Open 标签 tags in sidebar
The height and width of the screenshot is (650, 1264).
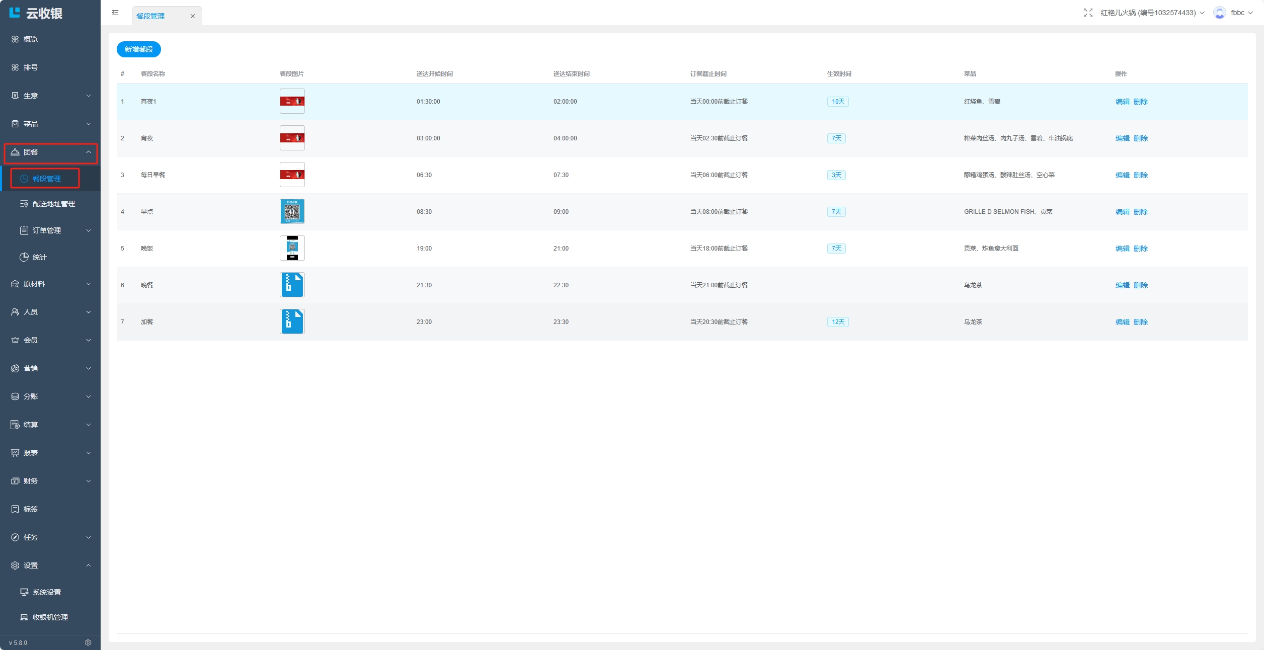(x=30, y=509)
